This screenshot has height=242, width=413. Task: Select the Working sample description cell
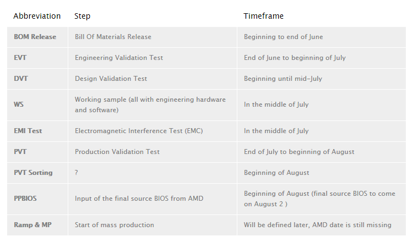[153, 105]
